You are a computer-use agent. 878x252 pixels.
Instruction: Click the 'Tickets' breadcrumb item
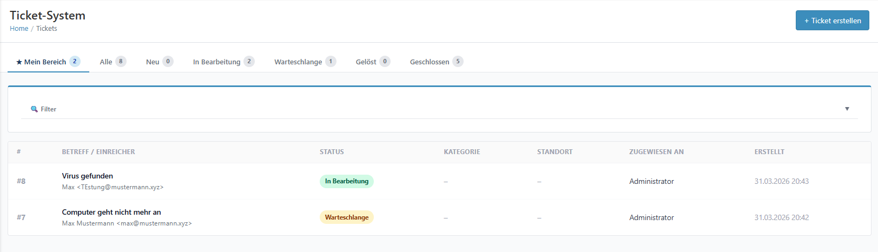[47, 29]
